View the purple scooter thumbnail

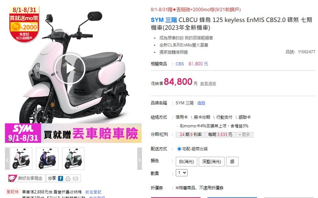[x=47, y=158]
